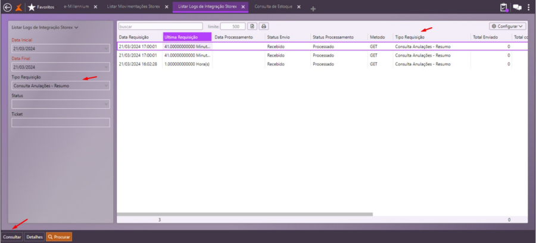Close the Consulta de Estoque tab
Image resolution: width=536 pixels, height=243 pixels.
click(299, 7)
